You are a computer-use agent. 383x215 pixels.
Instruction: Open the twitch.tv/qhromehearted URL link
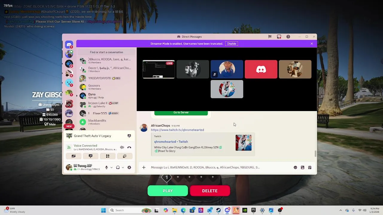[x=177, y=130]
